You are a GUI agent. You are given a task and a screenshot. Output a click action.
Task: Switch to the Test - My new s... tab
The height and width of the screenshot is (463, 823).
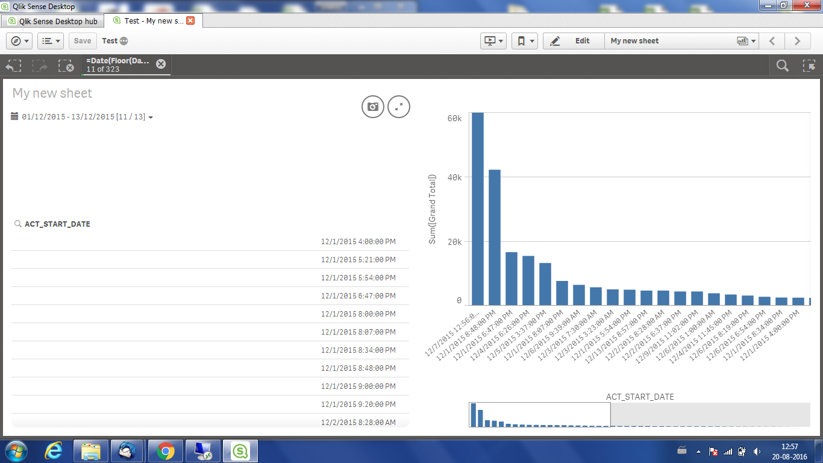153,21
